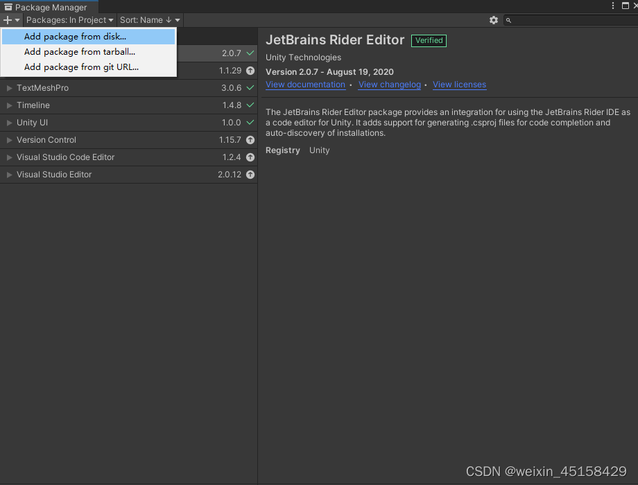The height and width of the screenshot is (485, 638).
Task: Click installed checkmark beside Timeline 1.4.8
Action: point(250,105)
